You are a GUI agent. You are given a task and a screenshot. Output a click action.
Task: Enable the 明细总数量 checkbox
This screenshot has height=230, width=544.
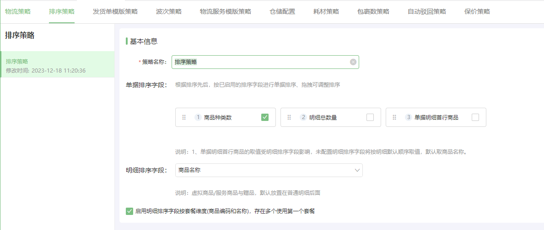370,117
